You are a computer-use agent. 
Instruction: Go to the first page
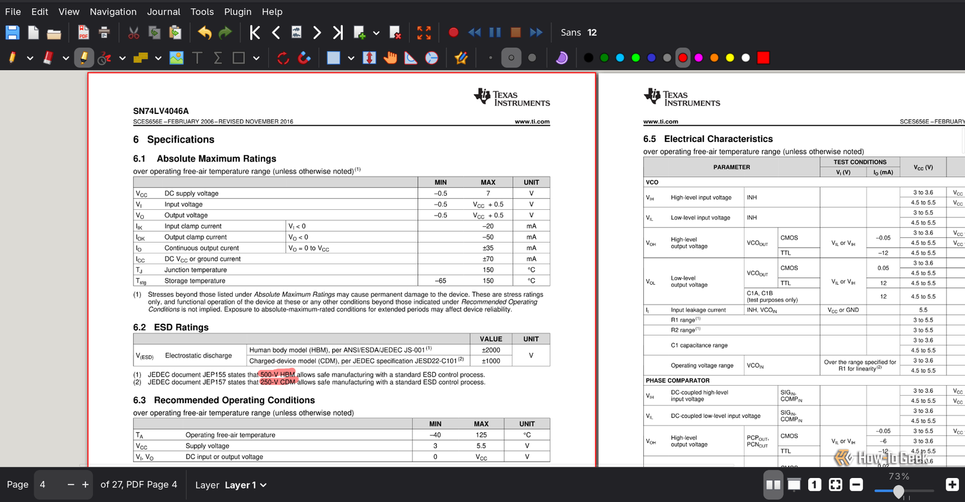click(254, 33)
